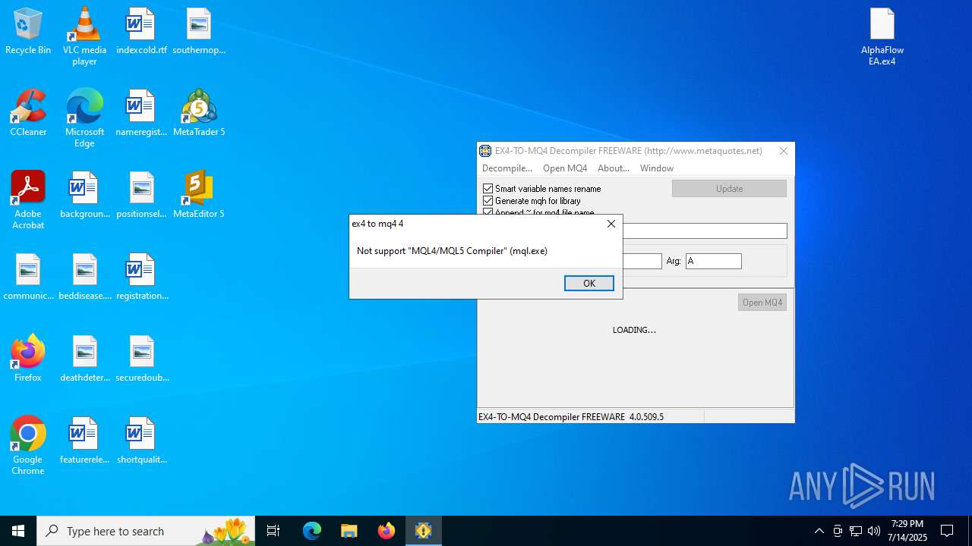Open the CCleaner shortcut
Image resolution: width=972 pixels, height=546 pixels.
coord(28,114)
